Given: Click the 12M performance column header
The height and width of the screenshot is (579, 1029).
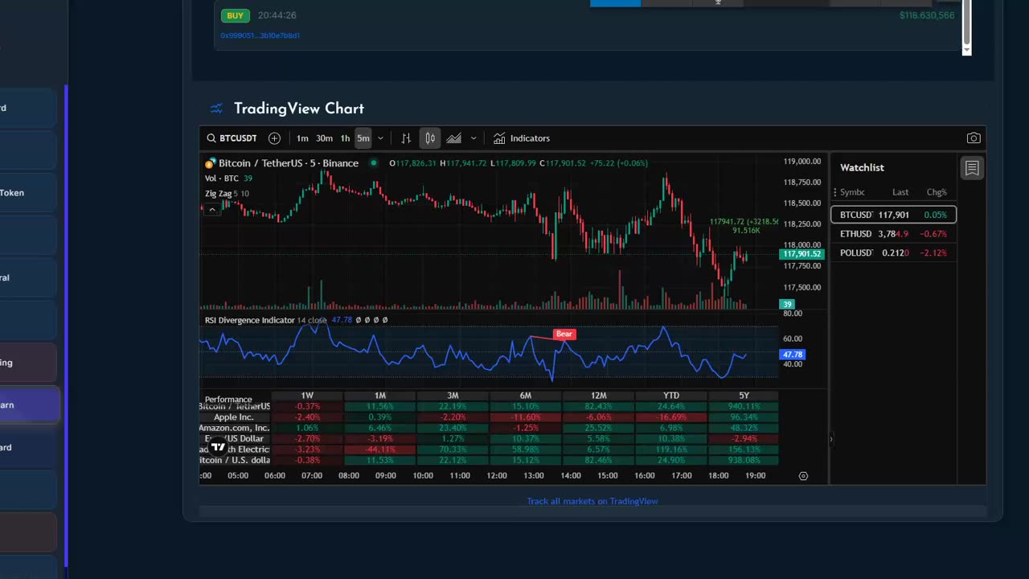Looking at the screenshot, I should [598, 396].
